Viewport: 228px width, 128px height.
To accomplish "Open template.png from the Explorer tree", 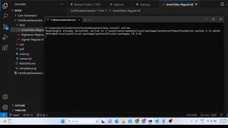I will pos(27,68).
